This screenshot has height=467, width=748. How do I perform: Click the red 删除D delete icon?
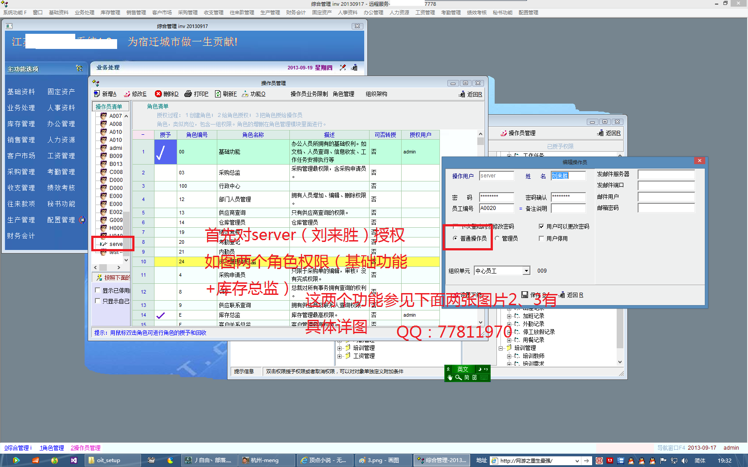coord(158,94)
